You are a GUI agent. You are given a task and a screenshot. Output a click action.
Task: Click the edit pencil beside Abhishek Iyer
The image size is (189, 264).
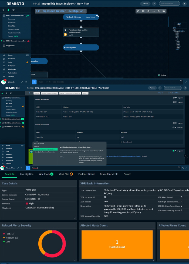(x=18, y=168)
